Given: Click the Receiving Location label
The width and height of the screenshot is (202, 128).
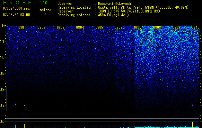Looking at the screenshot, I should (x=75, y=7).
